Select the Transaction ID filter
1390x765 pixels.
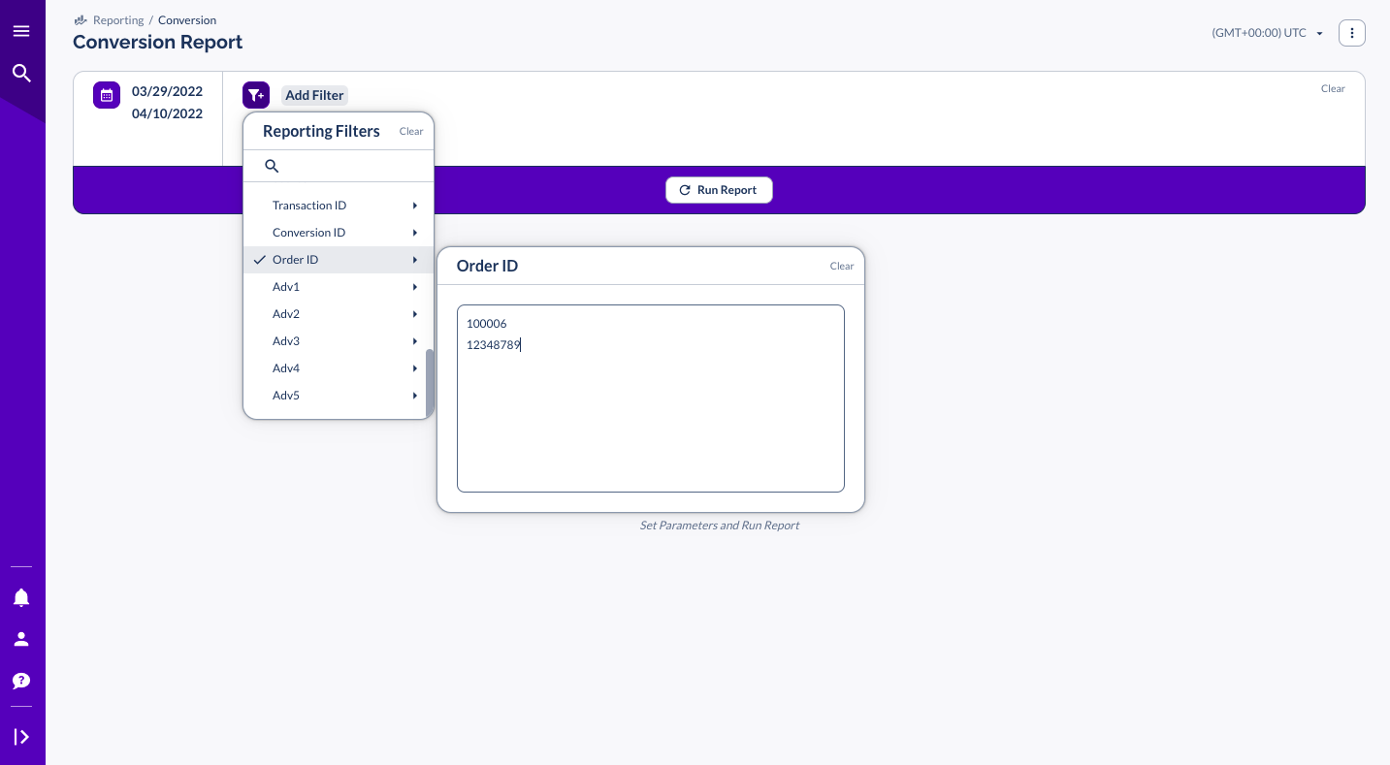[x=338, y=206]
